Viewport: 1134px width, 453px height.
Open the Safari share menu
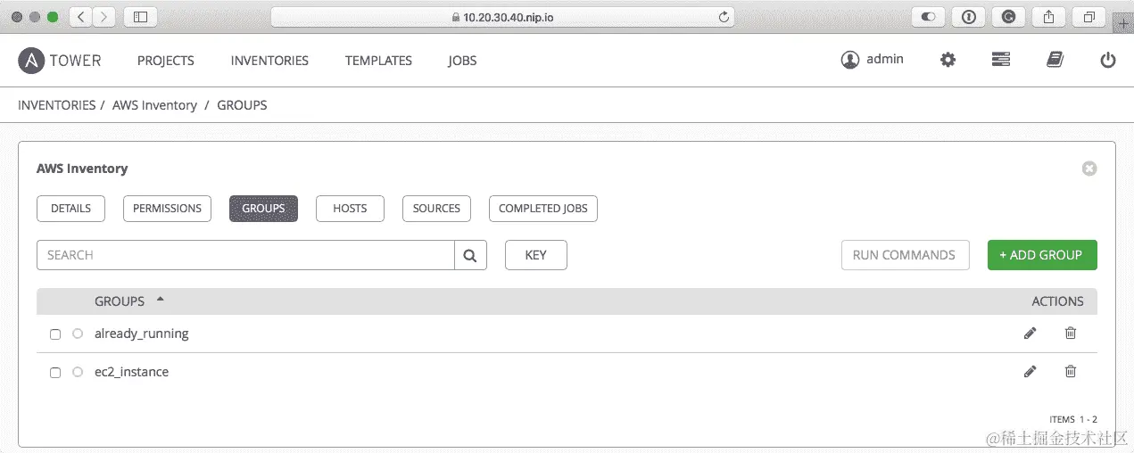pyautogui.click(x=1049, y=16)
